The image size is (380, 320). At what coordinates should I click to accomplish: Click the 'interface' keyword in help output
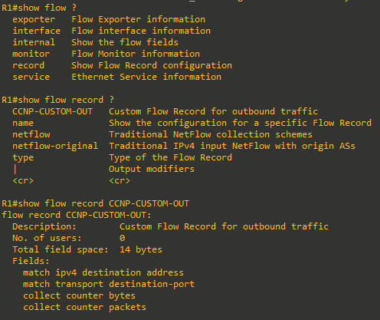coord(37,31)
